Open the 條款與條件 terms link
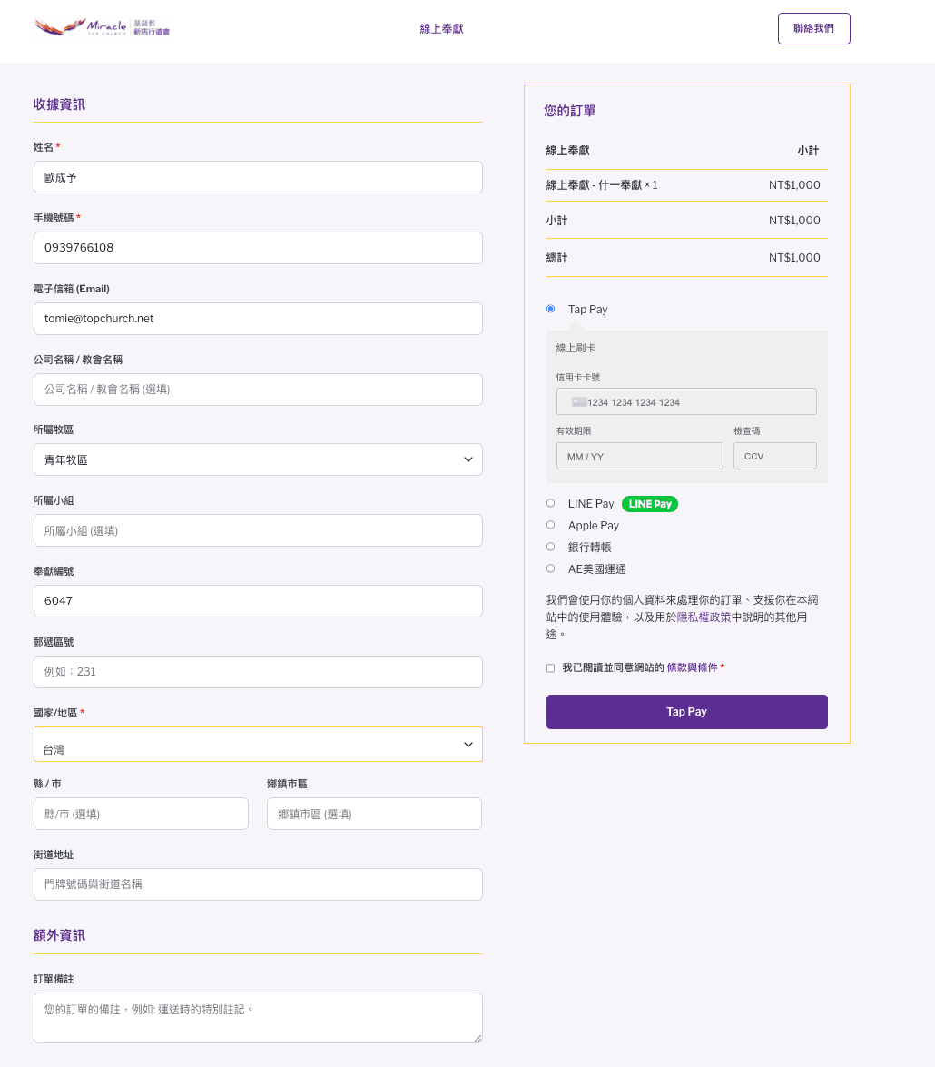Screen dimensions: 935x1067 click(x=692, y=667)
